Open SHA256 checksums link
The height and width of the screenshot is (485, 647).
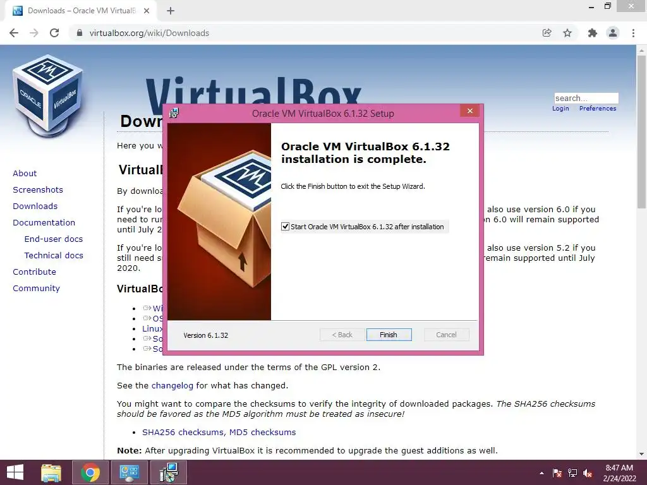tap(183, 432)
